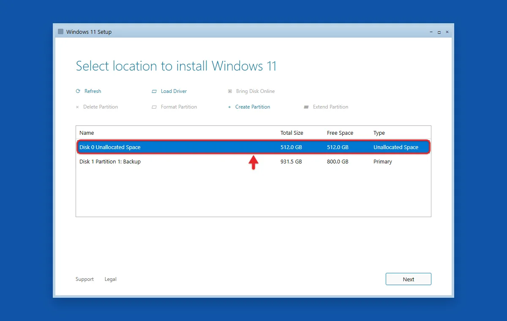Click the Refresh link text
Image resolution: width=507 pixels, height=321 pixels.
point(93,91)
